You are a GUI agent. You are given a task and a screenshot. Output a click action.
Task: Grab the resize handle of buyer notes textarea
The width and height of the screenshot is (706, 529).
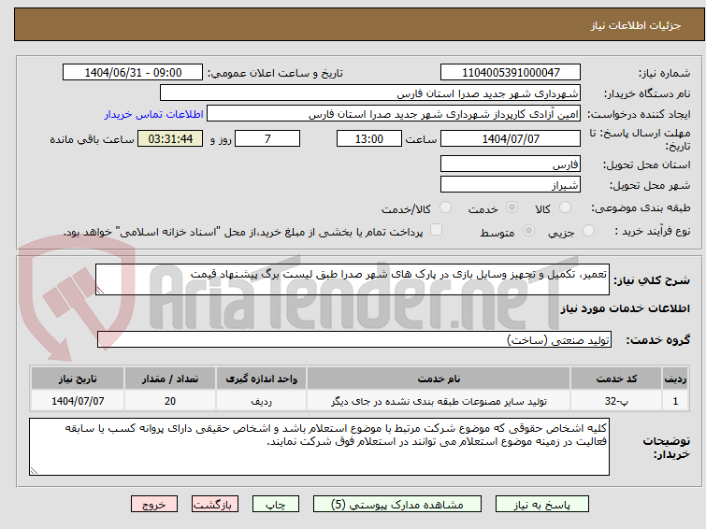(x=34, y=471)
